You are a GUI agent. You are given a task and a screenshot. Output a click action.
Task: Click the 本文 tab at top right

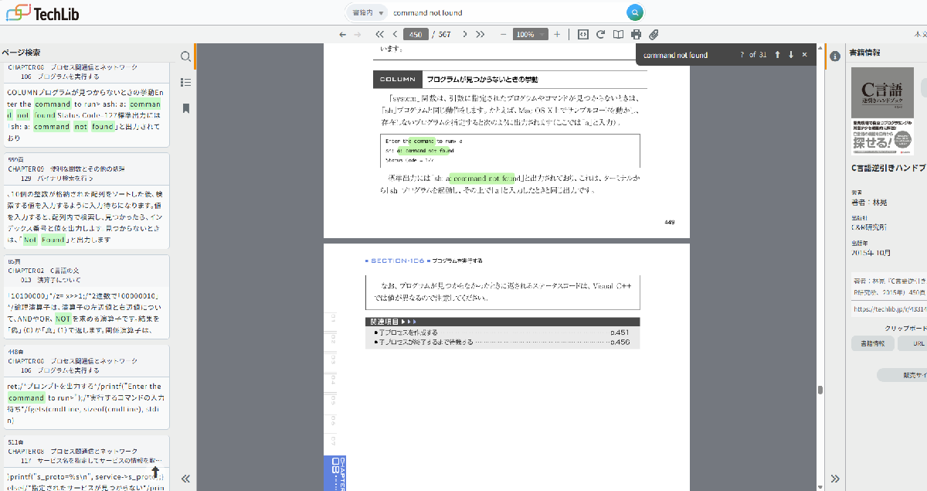(919, 35)
